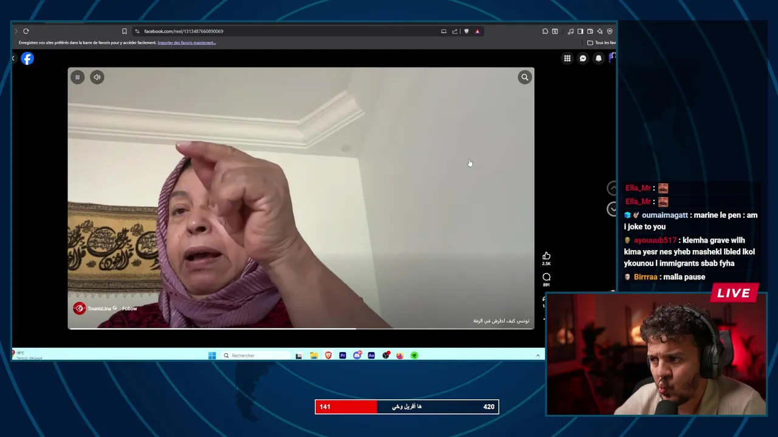Open the reel search magnifier icon
This screenshot has width=778, height=437.
[x=525, y=77]
